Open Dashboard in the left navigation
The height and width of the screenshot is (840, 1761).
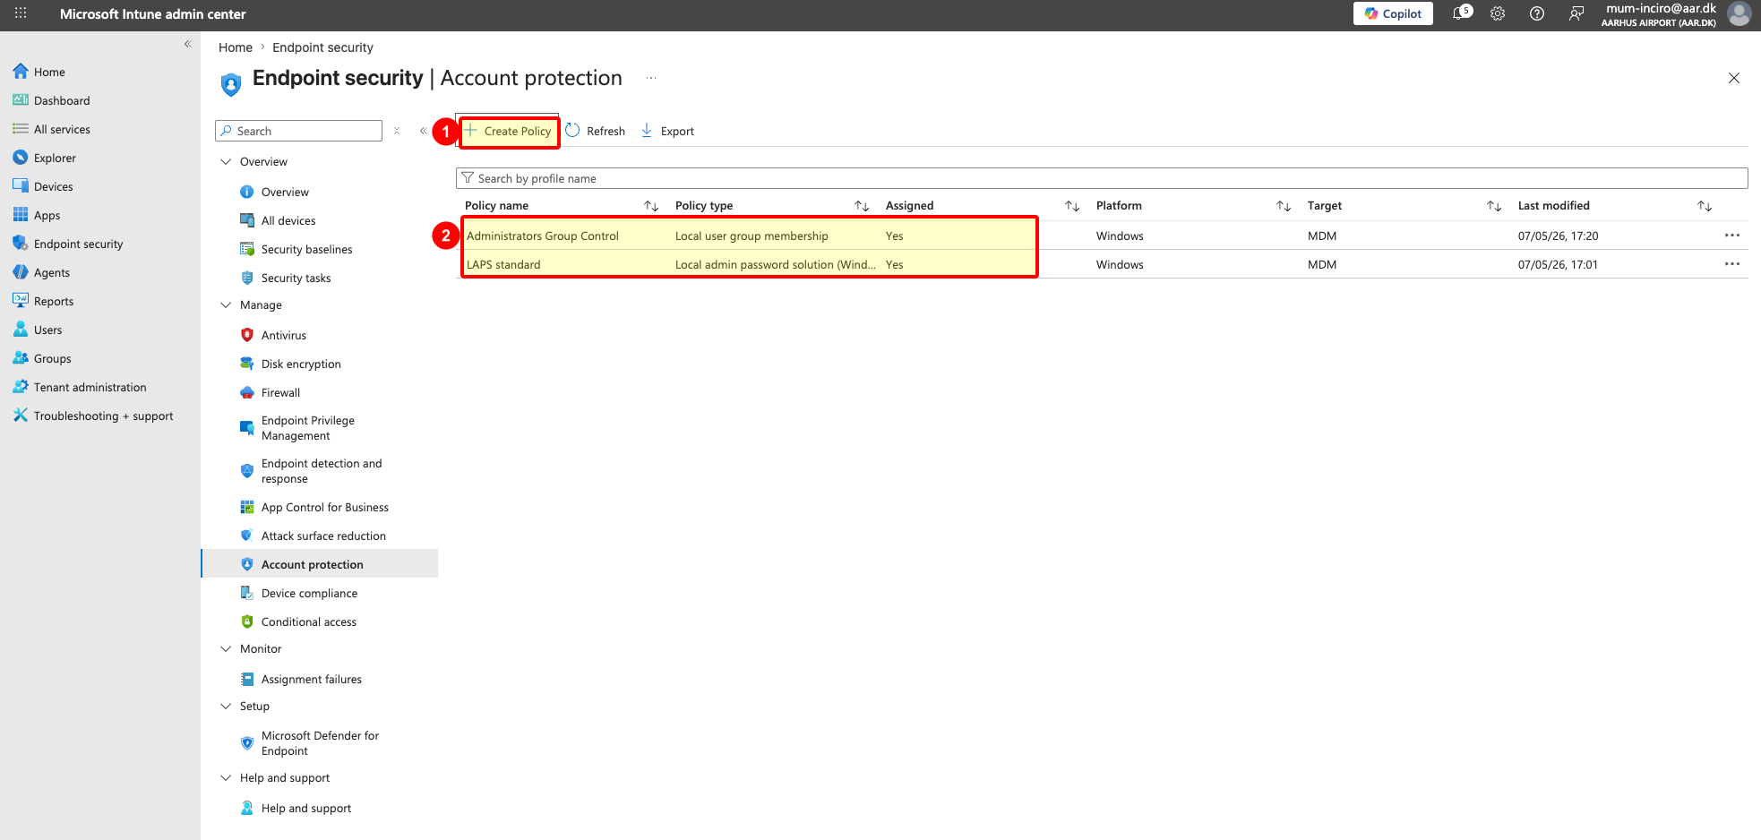[x=62, y=100]
